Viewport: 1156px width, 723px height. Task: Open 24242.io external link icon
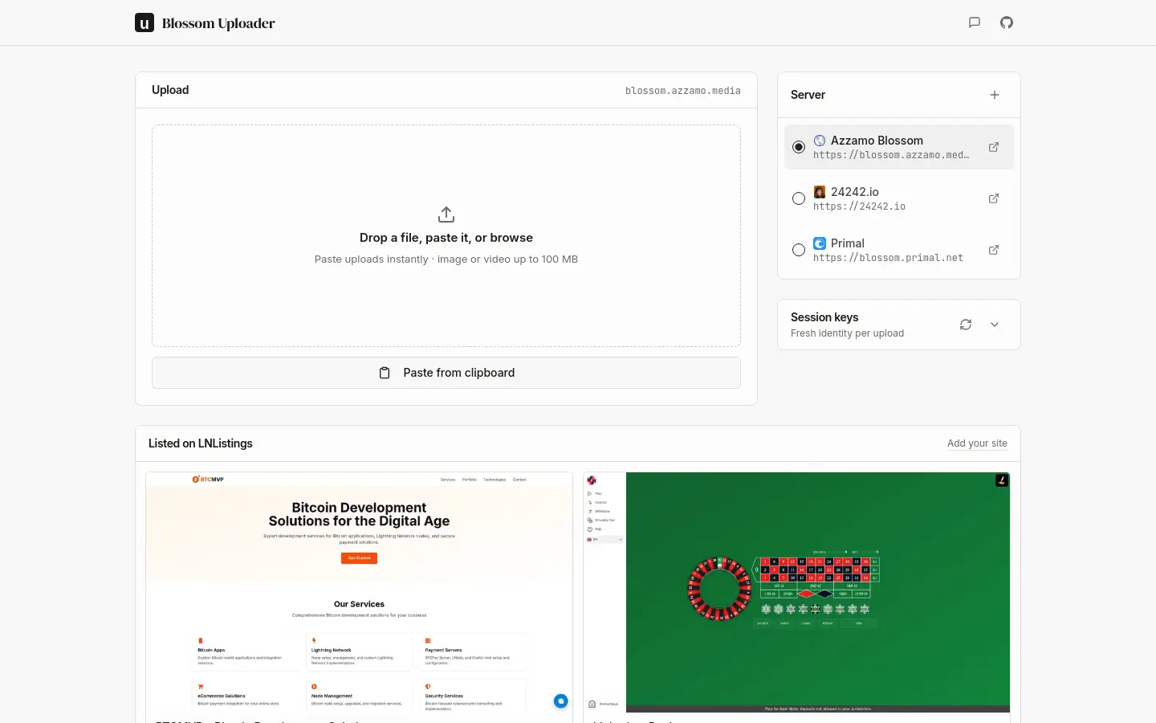coord(994,198)
